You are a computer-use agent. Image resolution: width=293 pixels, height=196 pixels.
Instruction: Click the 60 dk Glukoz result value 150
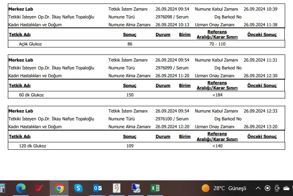(130, 95)
